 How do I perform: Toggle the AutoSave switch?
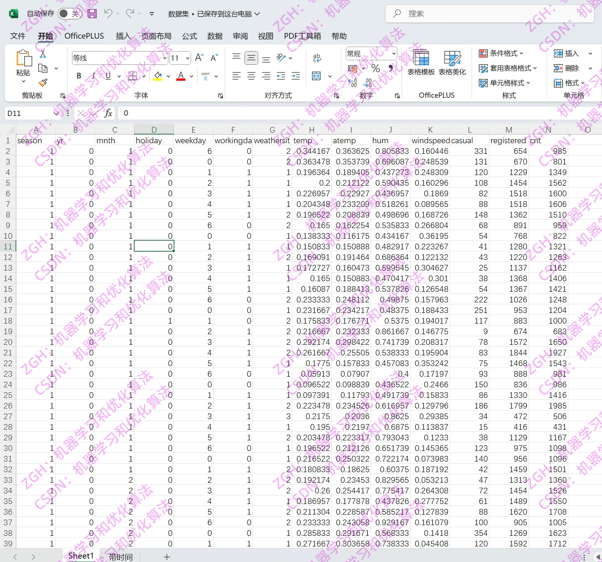[x=70, y=14]
